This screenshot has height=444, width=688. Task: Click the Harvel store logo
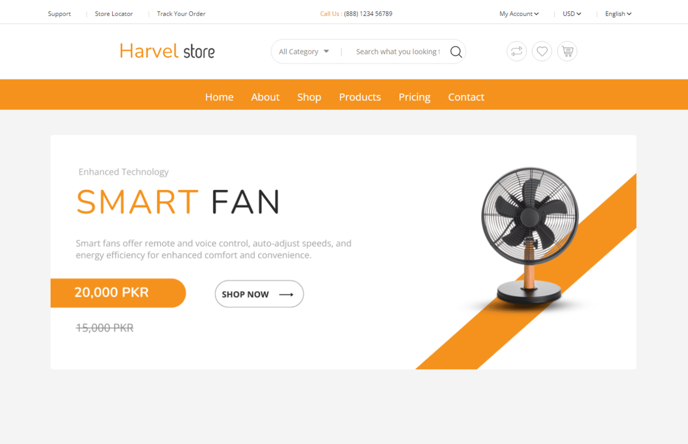point(167,51)
